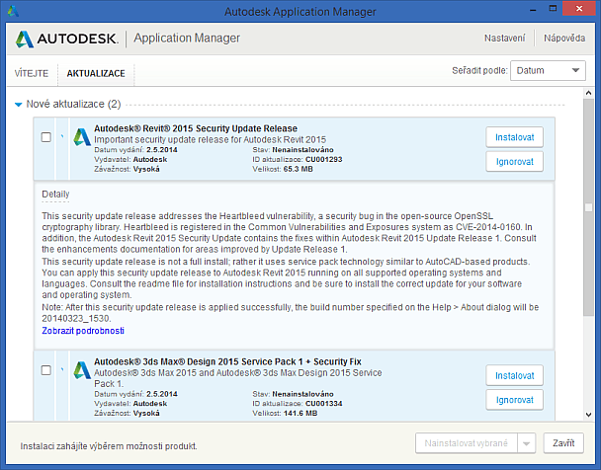Switch to the VÍTEJTE tab
The width and height of the screenshot is (601, 470).
click(32, 73)
